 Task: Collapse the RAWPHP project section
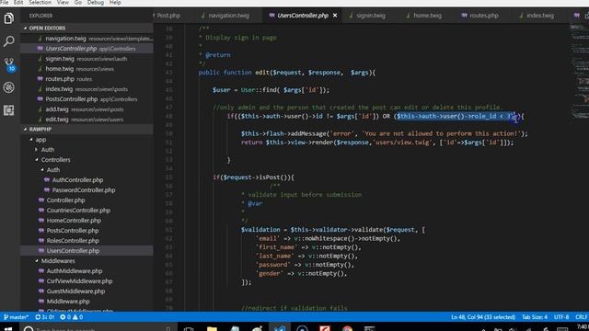pos(87,129)
